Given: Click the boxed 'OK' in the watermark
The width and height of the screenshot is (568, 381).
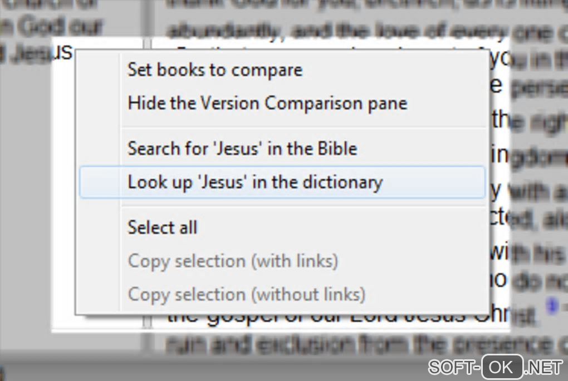Looking at the screenshot, I should pos(502,367).
